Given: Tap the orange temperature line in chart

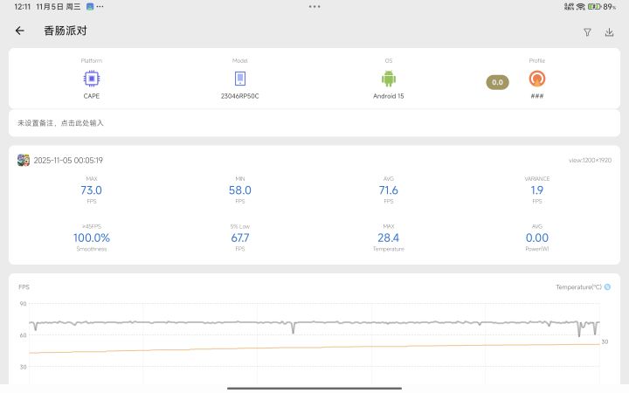Looking at the screenshot, I should (x=314, y=348).
